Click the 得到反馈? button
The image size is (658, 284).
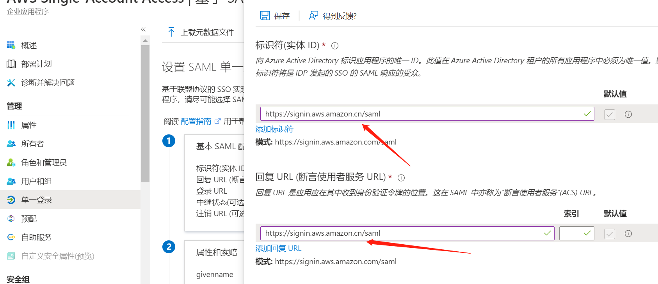pyautogui.click(x=333, y=16)
